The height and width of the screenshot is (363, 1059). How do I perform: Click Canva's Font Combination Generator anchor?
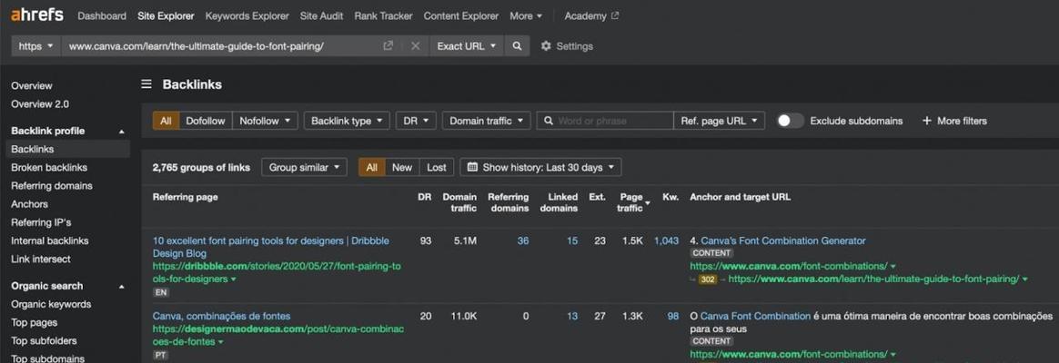(x=782, y=240)
